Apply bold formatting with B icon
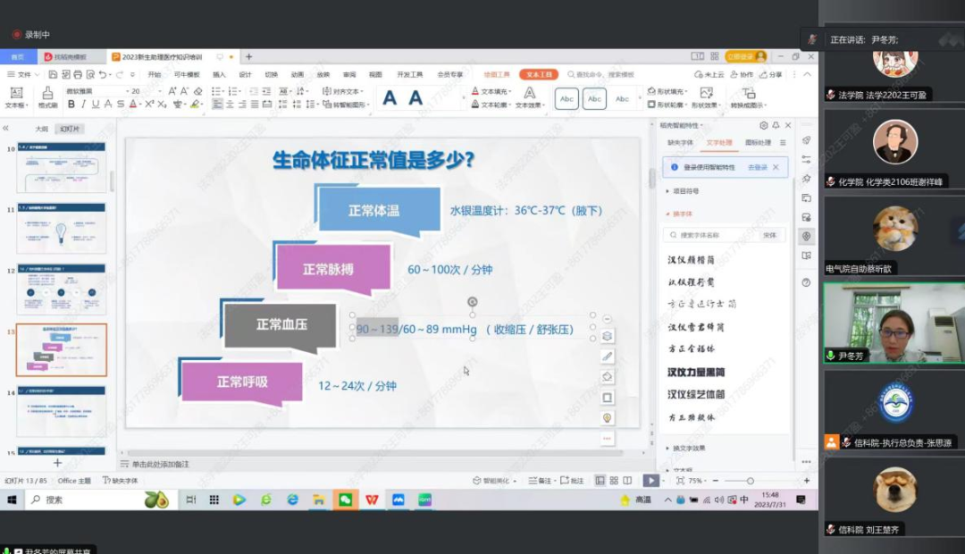Image resolution: width=965 pixels, height=554 pixels. pos(71,105)
